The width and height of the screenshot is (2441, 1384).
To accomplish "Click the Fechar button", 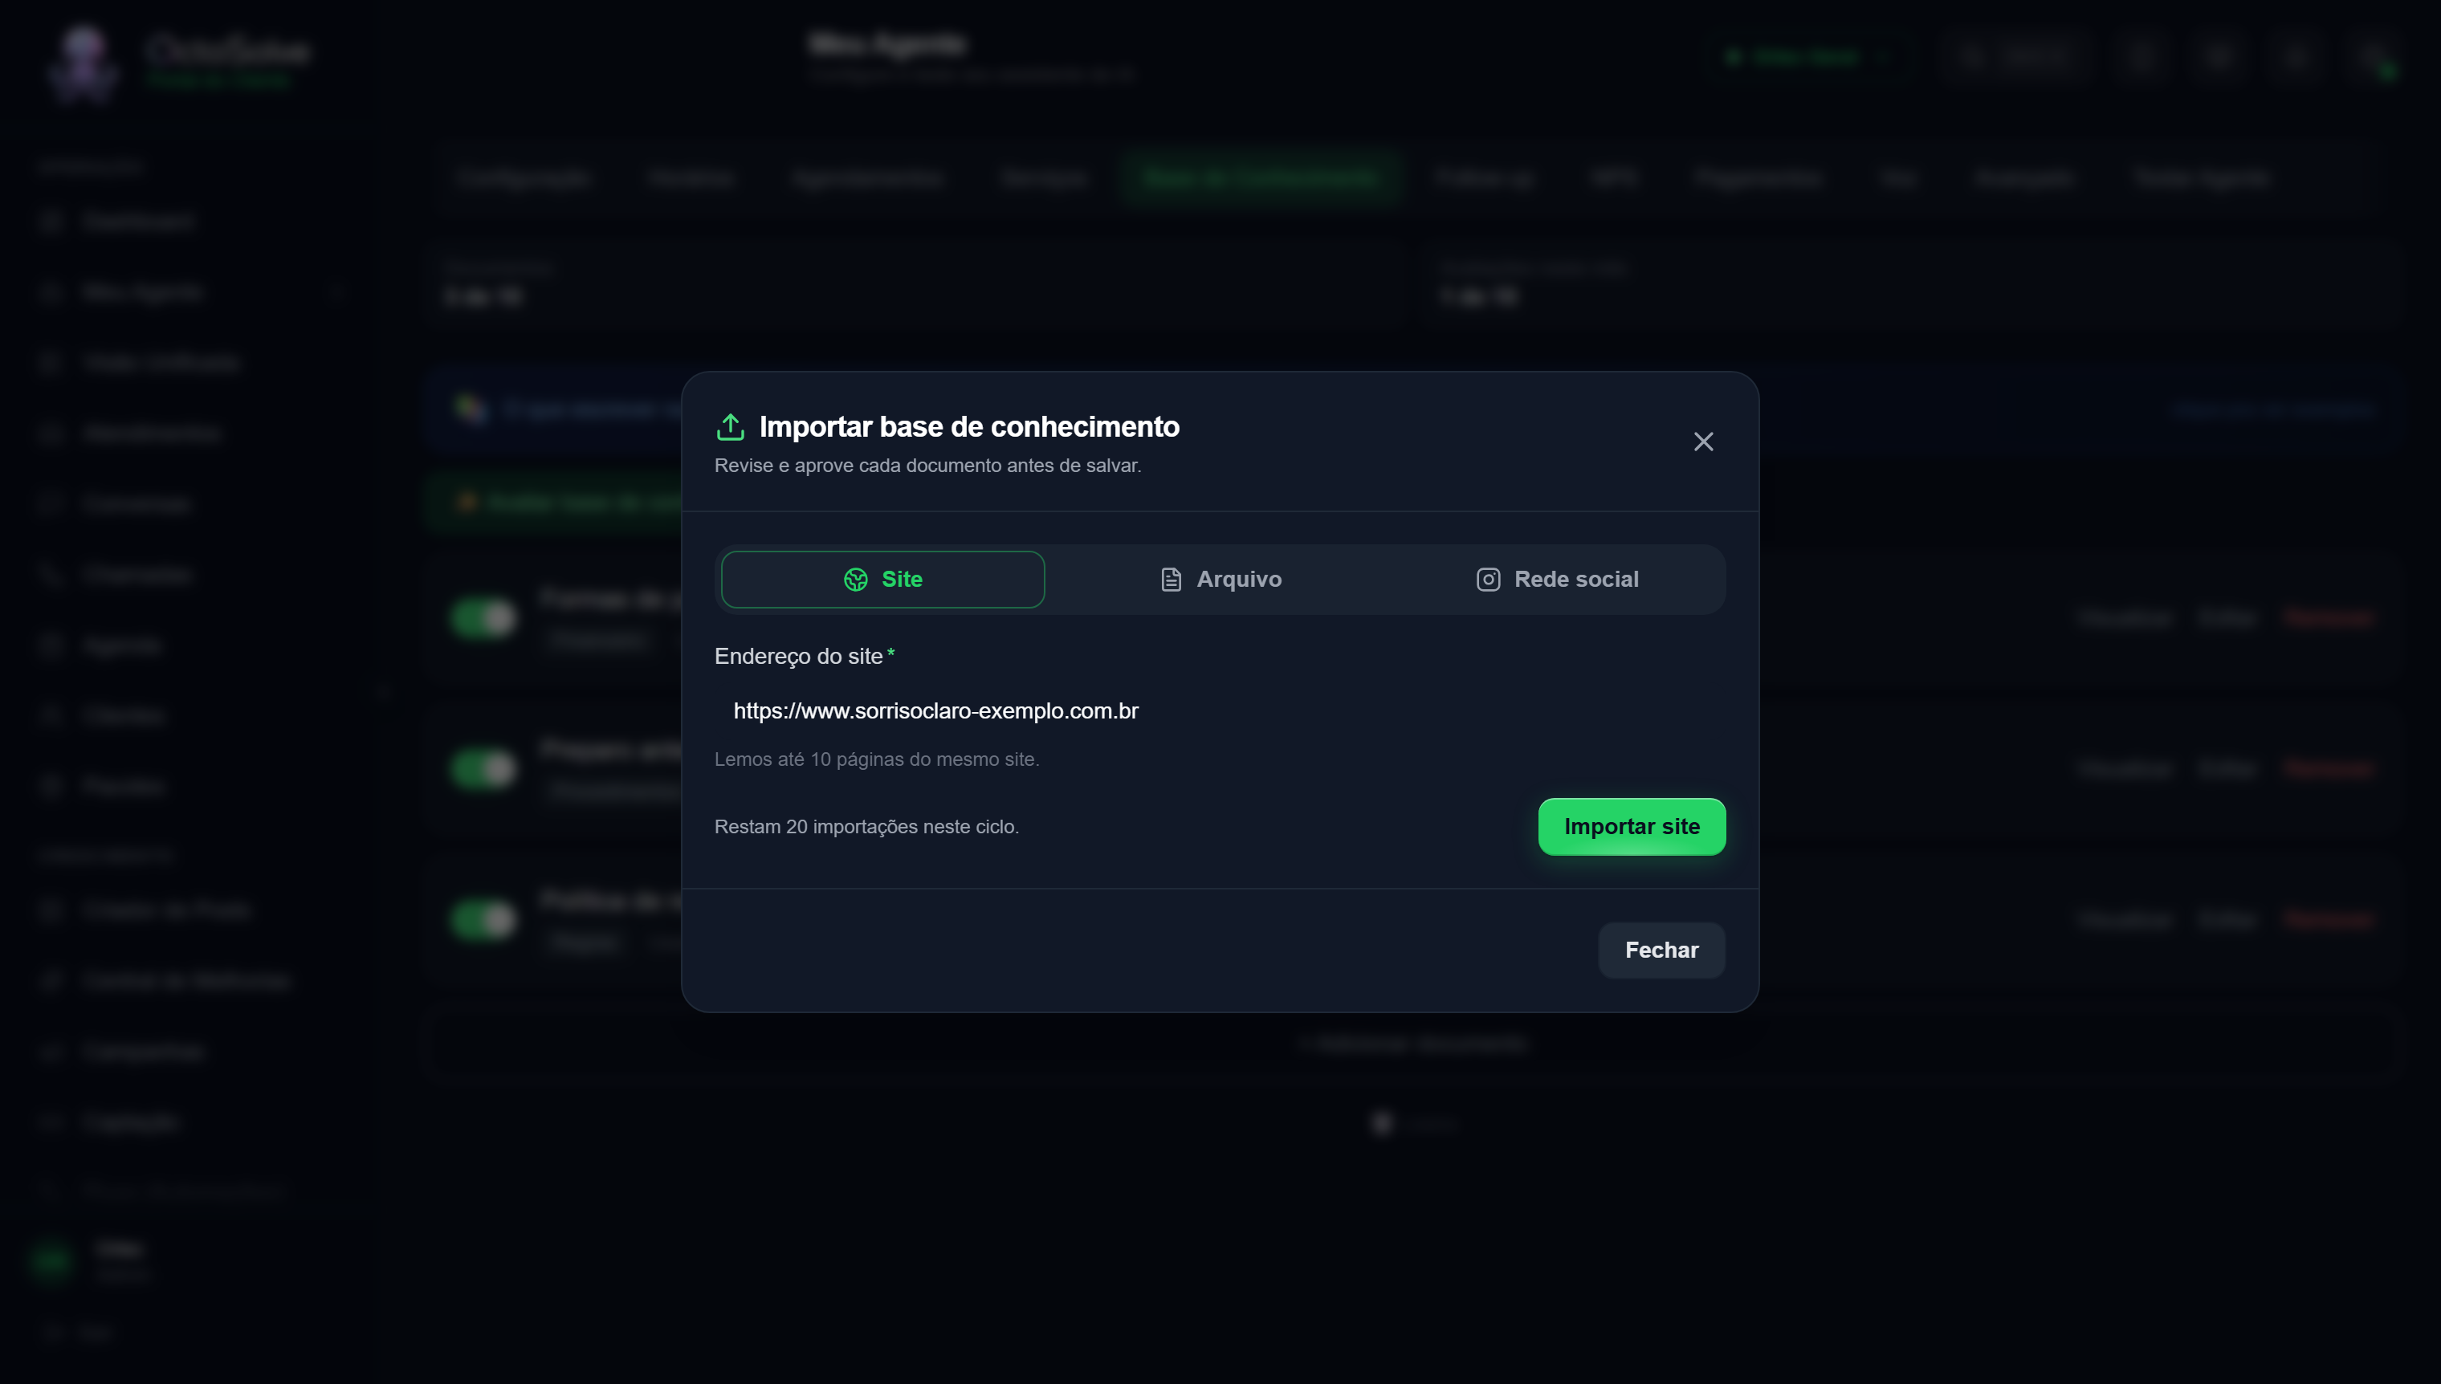I will tap(1661, 950).
